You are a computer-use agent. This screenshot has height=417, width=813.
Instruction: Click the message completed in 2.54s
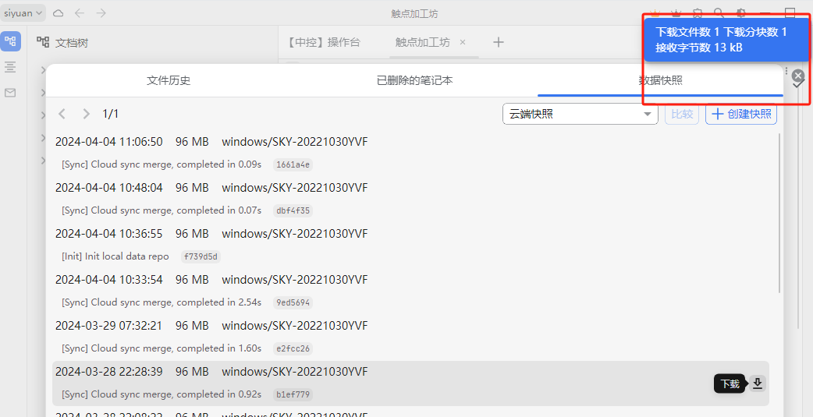pyautogui.click(x=162, y=302)
